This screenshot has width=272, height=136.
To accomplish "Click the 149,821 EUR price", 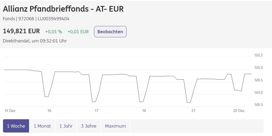I will (21, 31).
